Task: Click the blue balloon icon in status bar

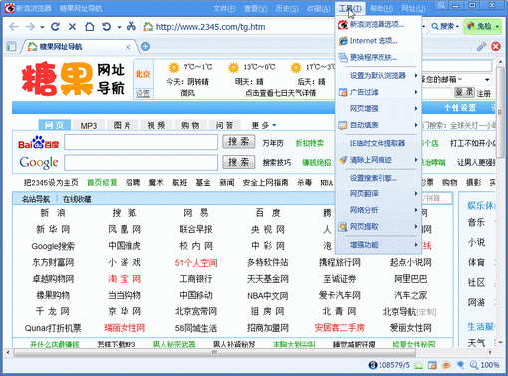Action: click(460, 365)
